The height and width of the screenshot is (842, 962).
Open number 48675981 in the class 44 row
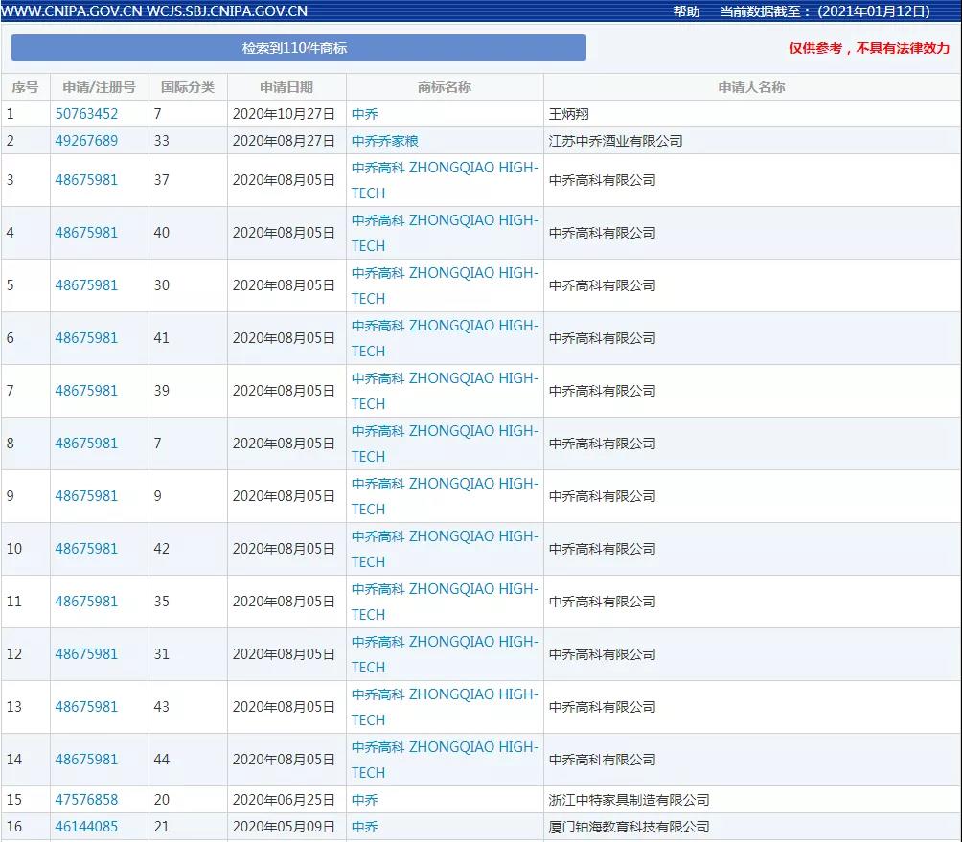86,760
